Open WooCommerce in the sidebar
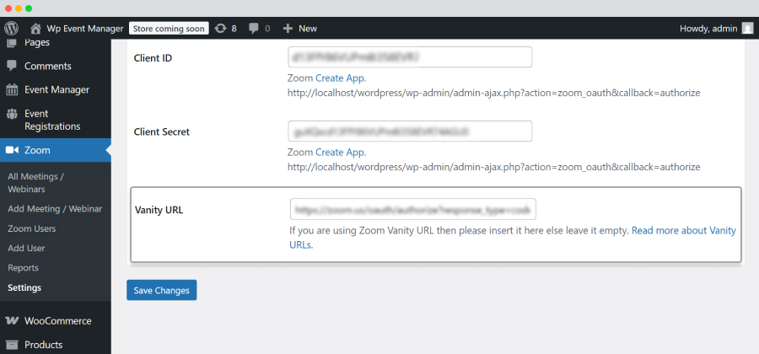The width and height of the screenshot is (759, 354). click(57, 320)
